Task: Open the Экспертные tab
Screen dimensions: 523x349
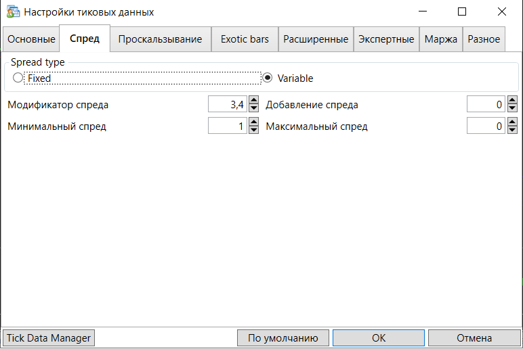Action: click(386, 39)
